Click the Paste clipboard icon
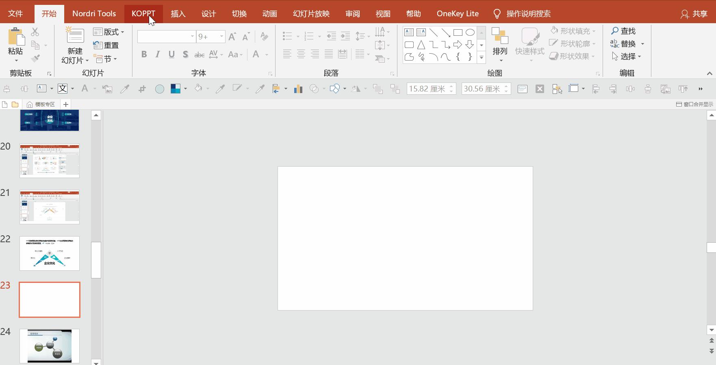 tap(16, 37)
